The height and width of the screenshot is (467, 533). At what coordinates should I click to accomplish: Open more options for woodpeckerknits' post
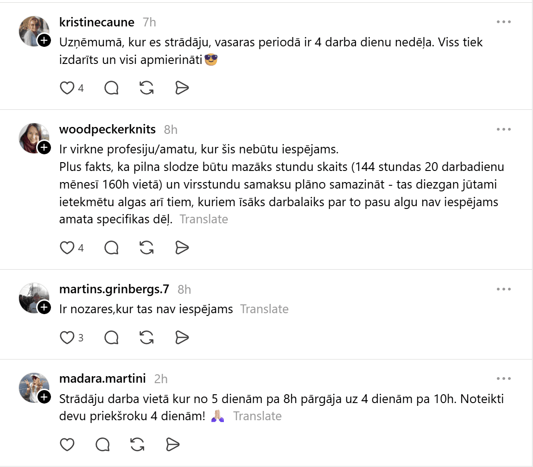503,129
